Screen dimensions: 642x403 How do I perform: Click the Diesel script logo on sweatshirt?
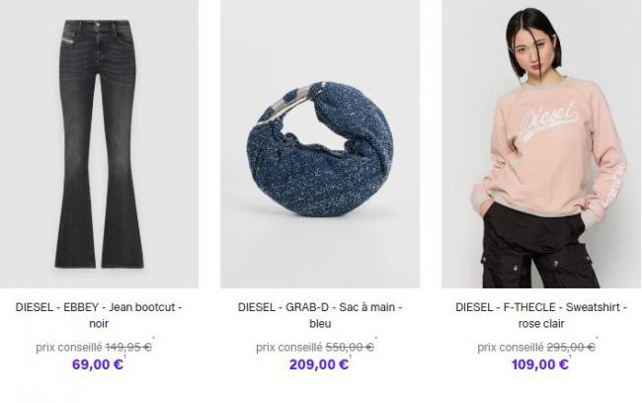pyautogui.click(x=549, y=120)
